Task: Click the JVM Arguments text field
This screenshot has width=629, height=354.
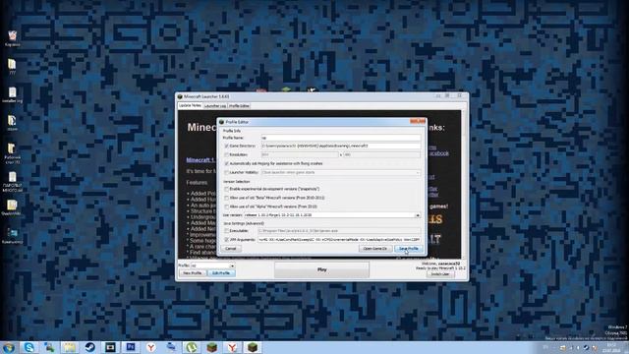Action: 339,240
